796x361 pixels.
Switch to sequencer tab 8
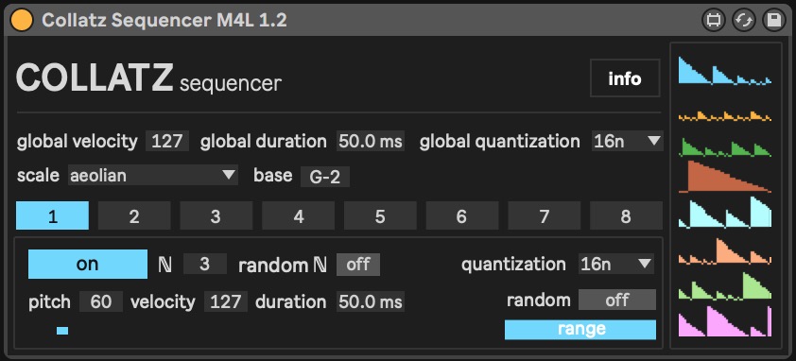coord(626,216)
